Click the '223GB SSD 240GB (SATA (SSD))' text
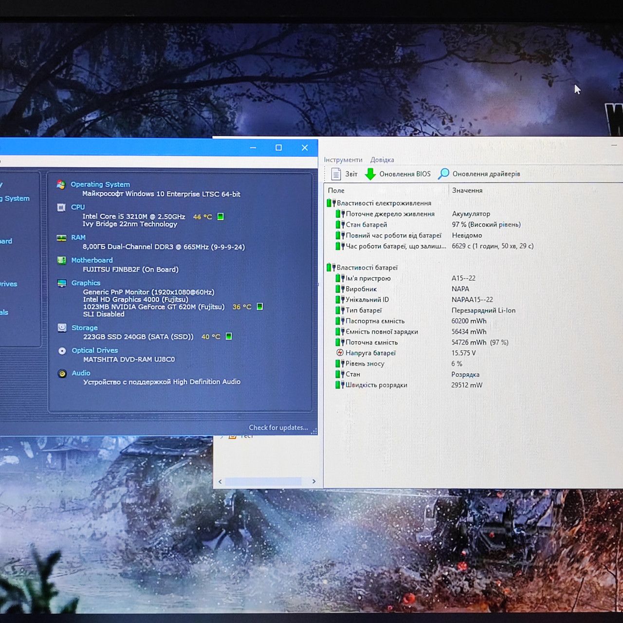Screen dimensions: 623x623 pyautogui.click(x=138, y=336)
